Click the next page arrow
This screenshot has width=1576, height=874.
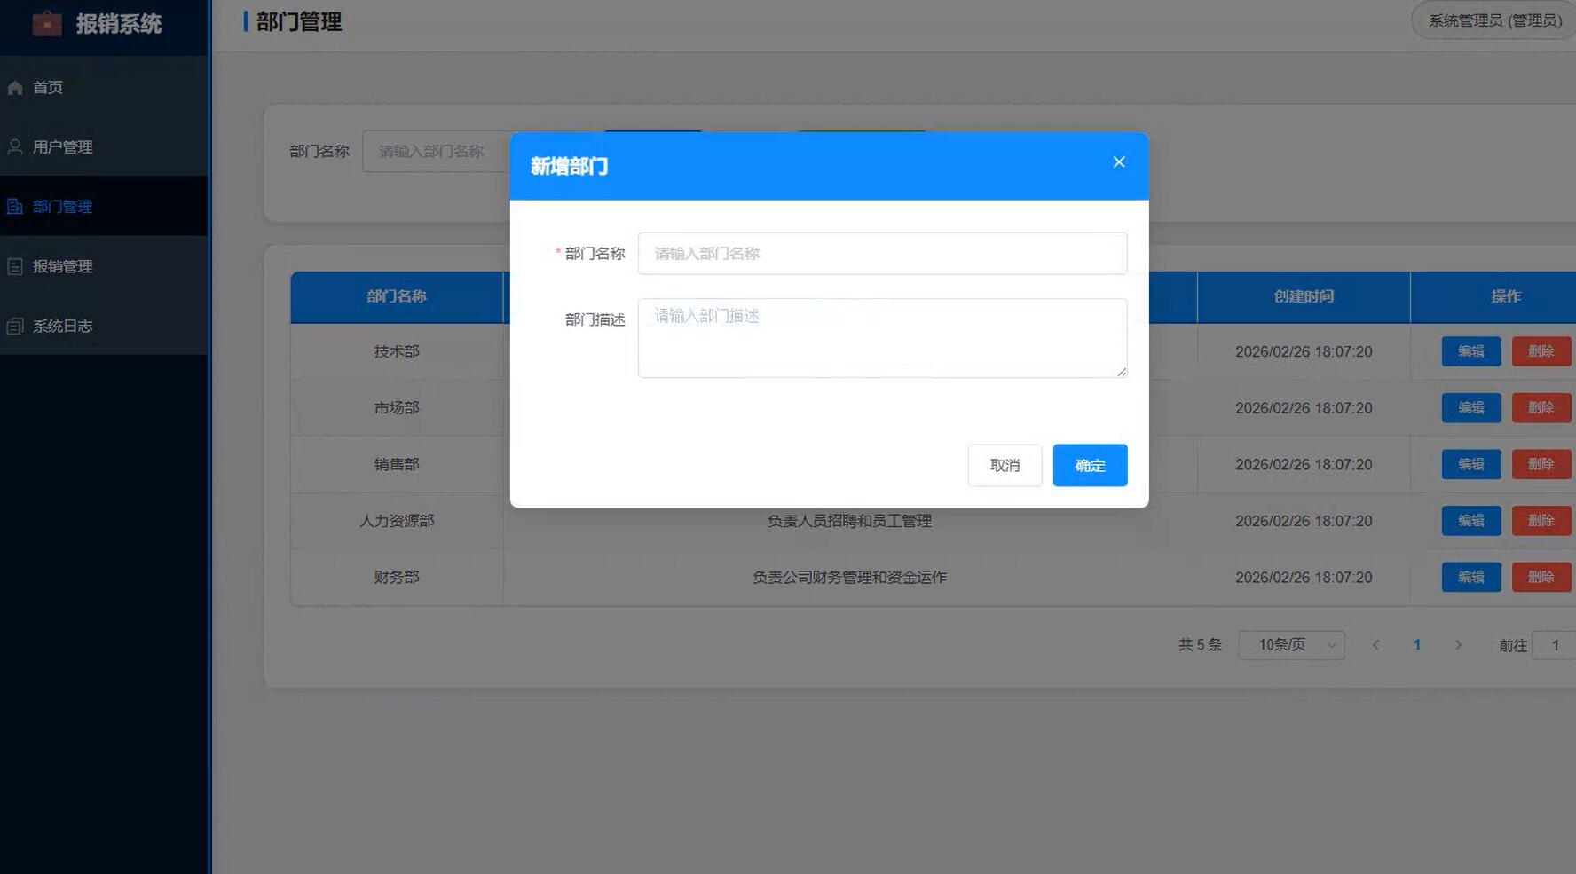pos(1458,645)
